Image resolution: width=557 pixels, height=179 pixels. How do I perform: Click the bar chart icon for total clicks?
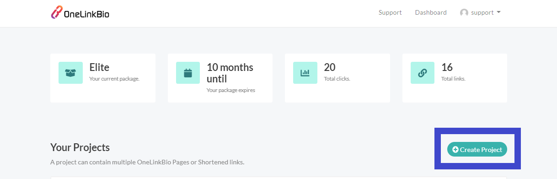[305, 73]
